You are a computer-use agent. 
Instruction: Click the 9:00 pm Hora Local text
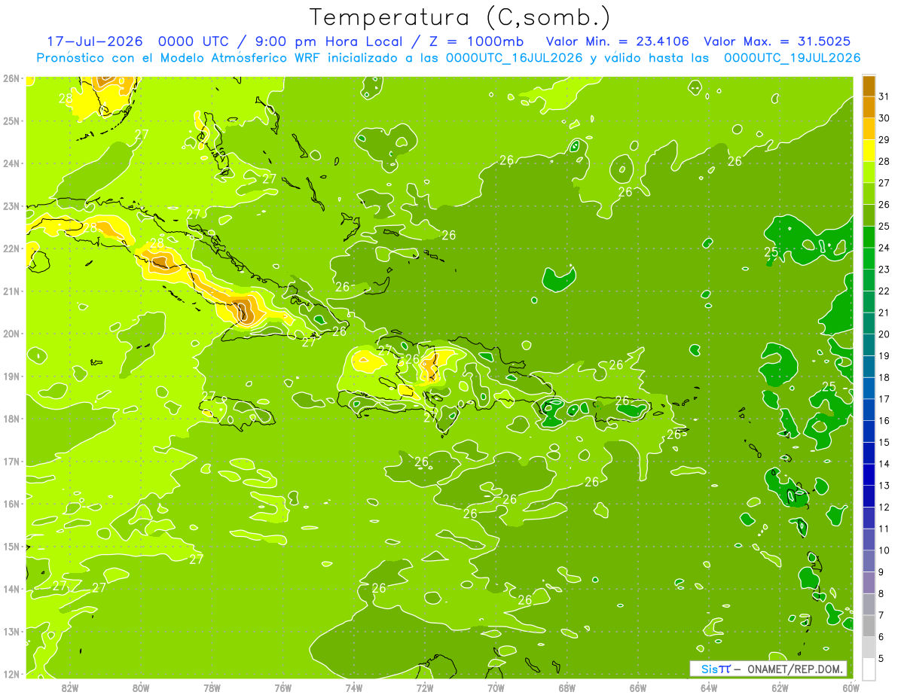click(x=330, y=41)
